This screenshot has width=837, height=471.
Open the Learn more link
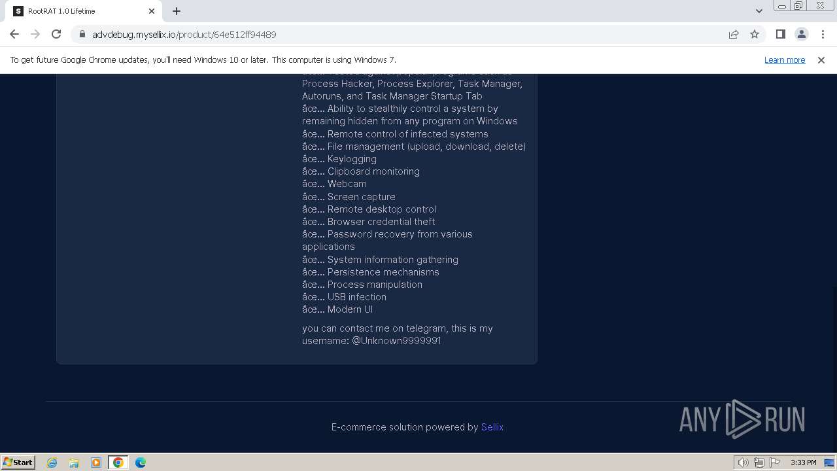(x=785, y=60)
